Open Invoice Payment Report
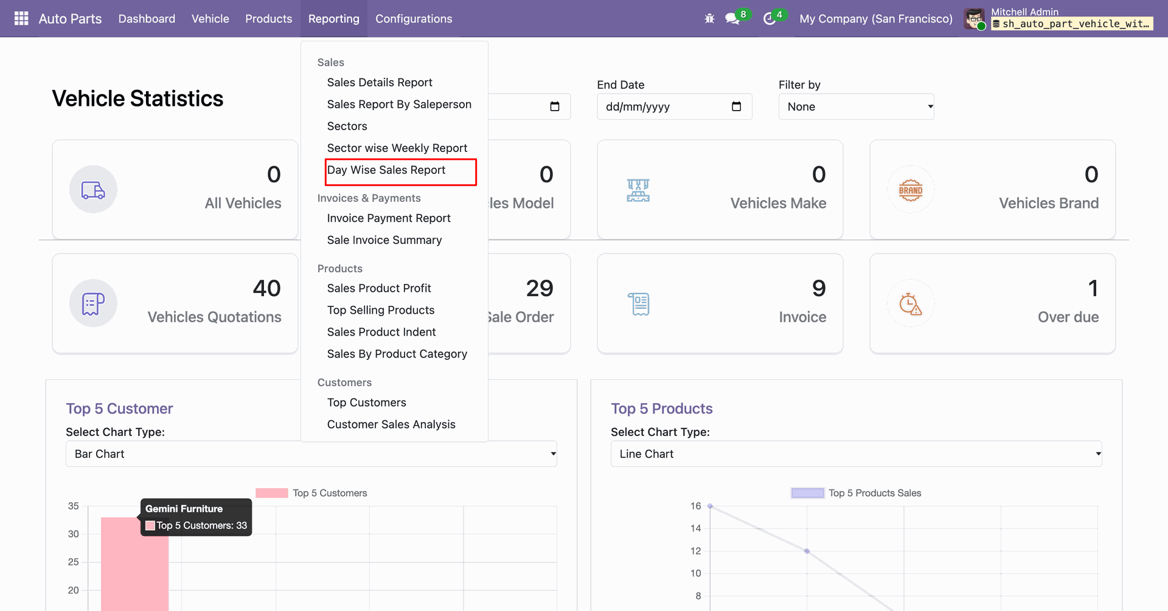The height and width of the screenshot is (611, 1168). 389,218
